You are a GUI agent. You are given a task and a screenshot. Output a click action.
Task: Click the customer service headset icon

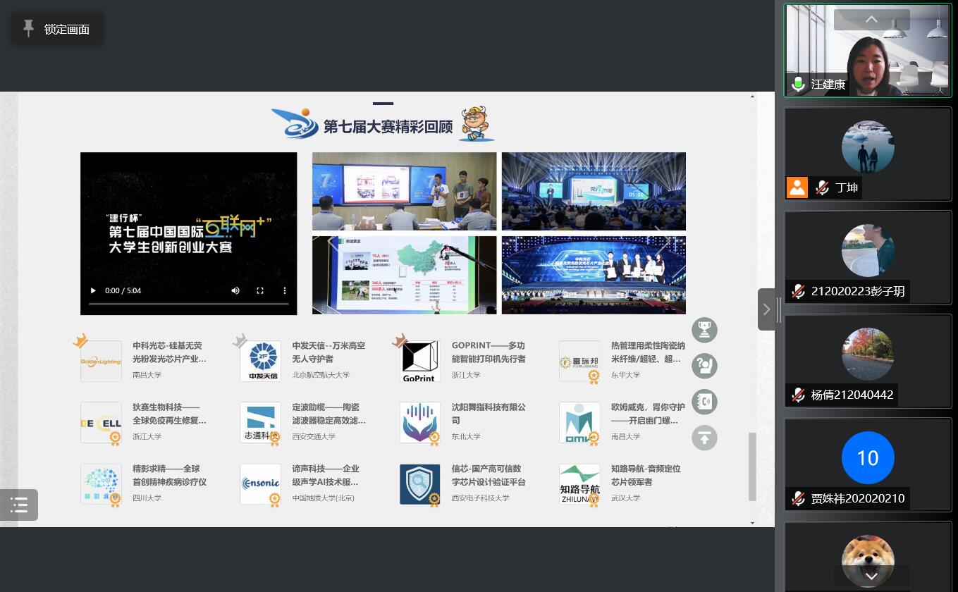[704, 365]
